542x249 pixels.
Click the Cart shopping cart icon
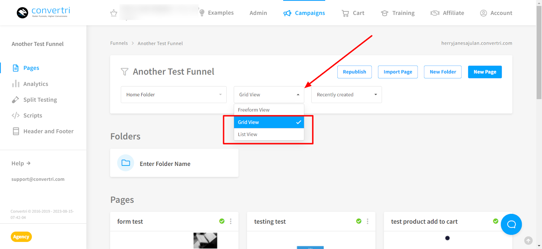[x=345, y=13]
